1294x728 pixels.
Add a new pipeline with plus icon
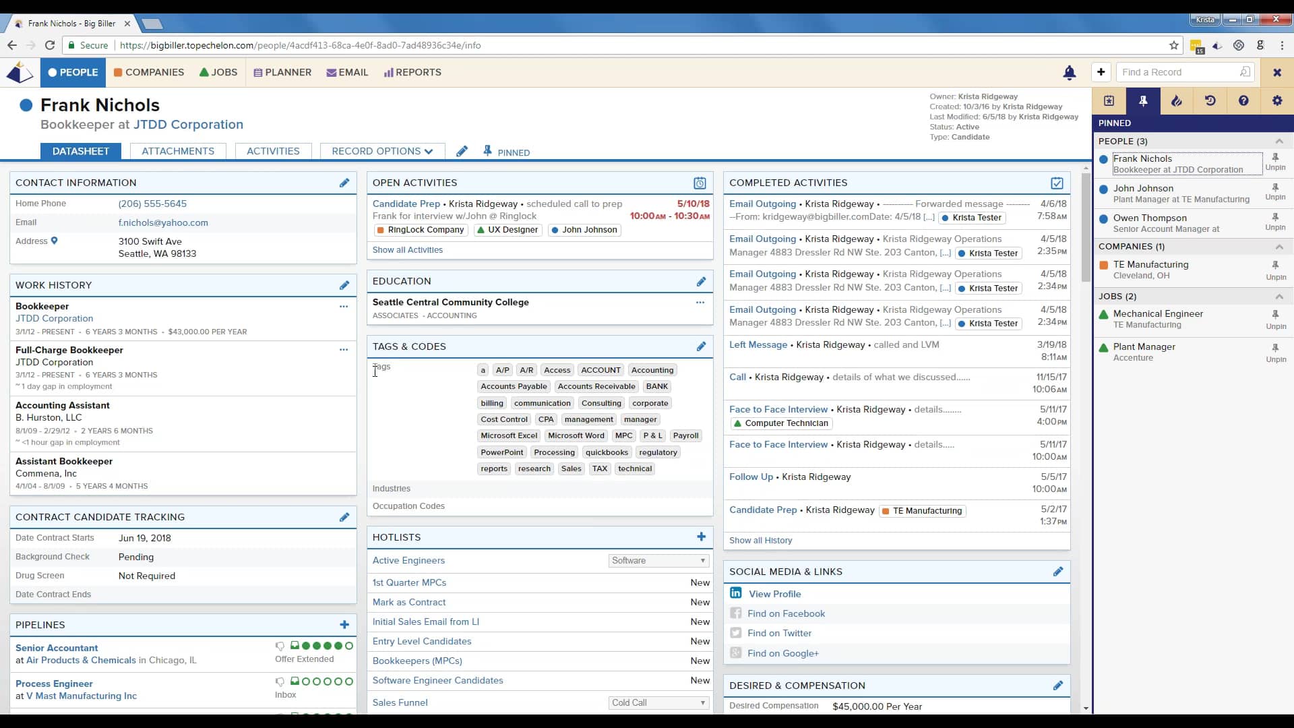(x=344, y=625)
